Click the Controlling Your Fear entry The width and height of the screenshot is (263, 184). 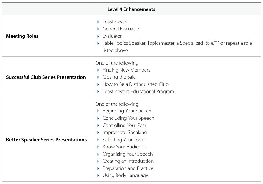[124, 126]
